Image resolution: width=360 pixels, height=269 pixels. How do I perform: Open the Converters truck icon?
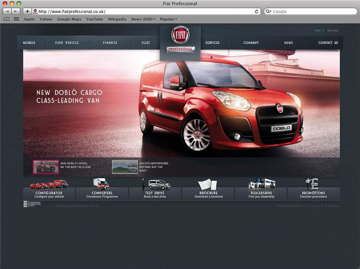point(101,184)
